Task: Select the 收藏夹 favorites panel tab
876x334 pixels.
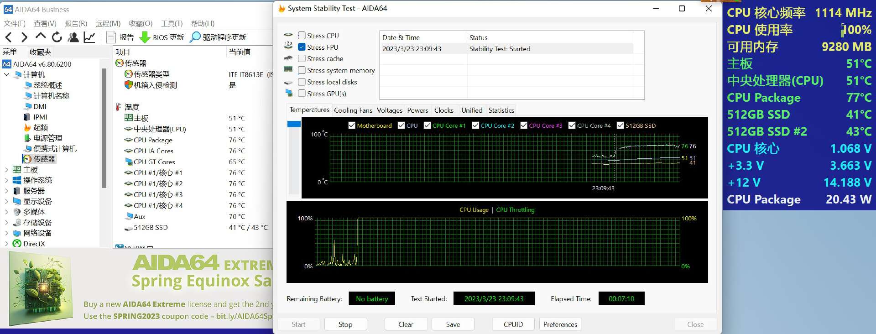Action: point(41,52)
